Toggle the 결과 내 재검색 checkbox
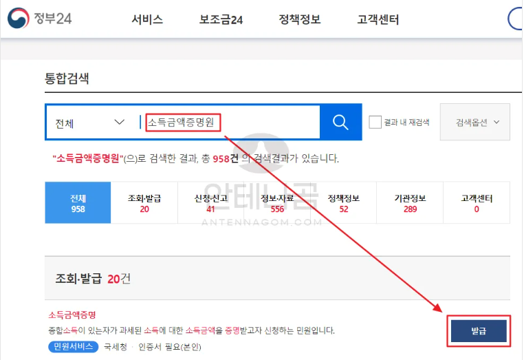The width and height of the screenshot is (524, 360). (375, 123)
